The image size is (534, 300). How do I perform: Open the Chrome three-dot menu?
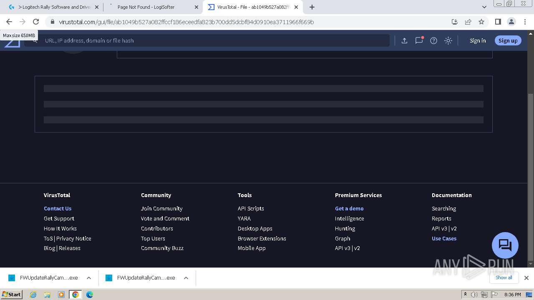pos(525,22)
